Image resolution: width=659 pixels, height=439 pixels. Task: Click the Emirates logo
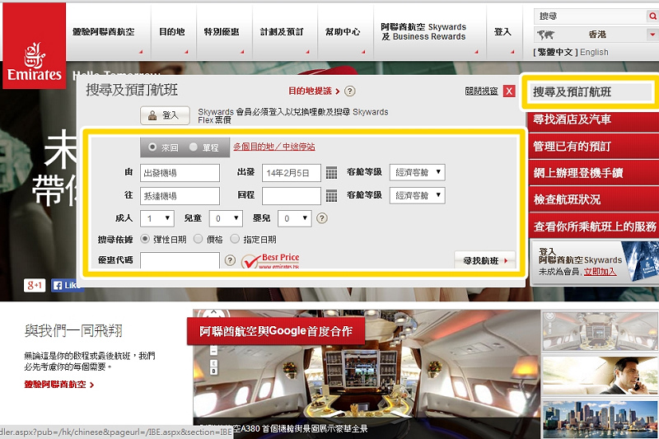pyautogui.click(x=34, y=46)
